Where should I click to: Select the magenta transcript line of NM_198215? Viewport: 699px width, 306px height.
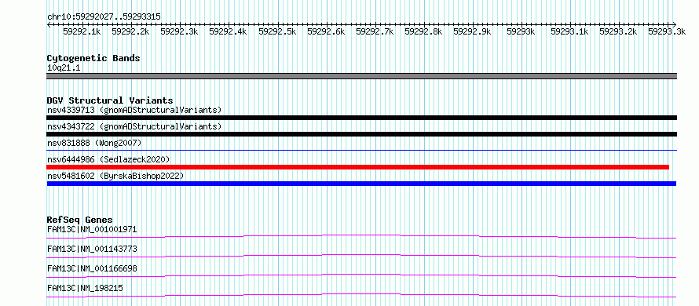click(361, 295)
